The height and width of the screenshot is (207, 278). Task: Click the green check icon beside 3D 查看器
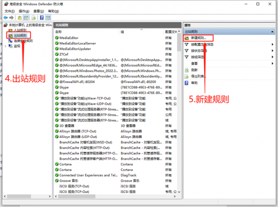click(57, 126)
